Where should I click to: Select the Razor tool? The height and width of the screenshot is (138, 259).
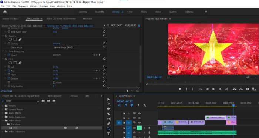pos(108,114)
